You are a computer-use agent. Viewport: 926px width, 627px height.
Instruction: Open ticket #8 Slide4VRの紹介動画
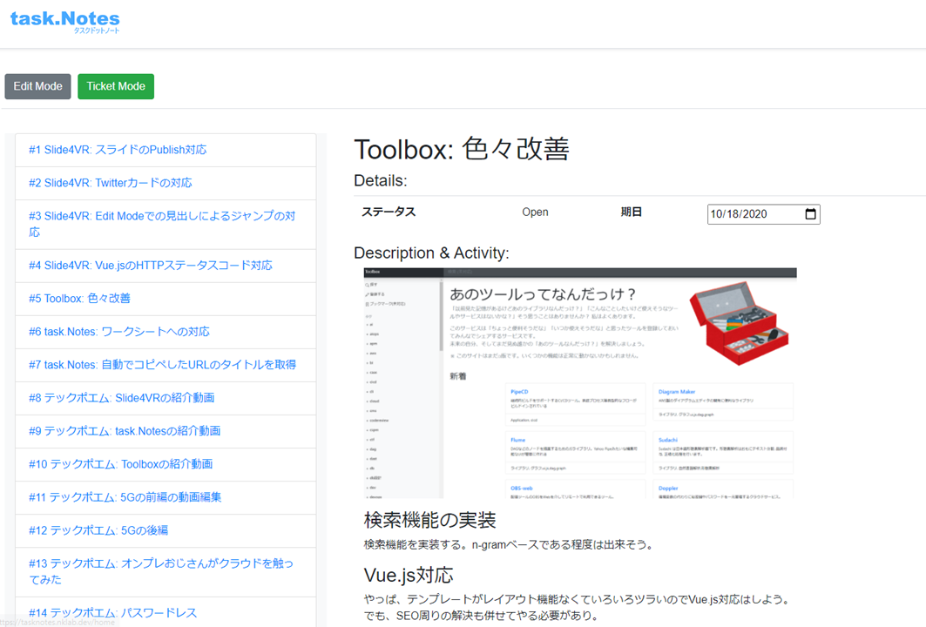tap(166, 398)
